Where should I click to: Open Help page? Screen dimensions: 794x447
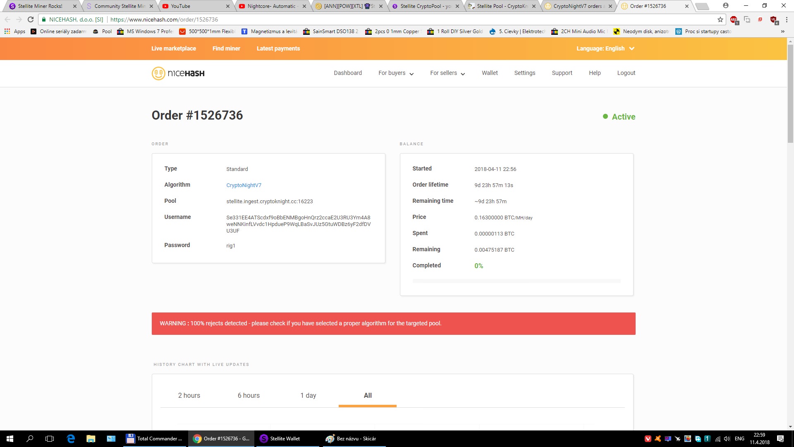pyautogui.click(x=595, y=73)
